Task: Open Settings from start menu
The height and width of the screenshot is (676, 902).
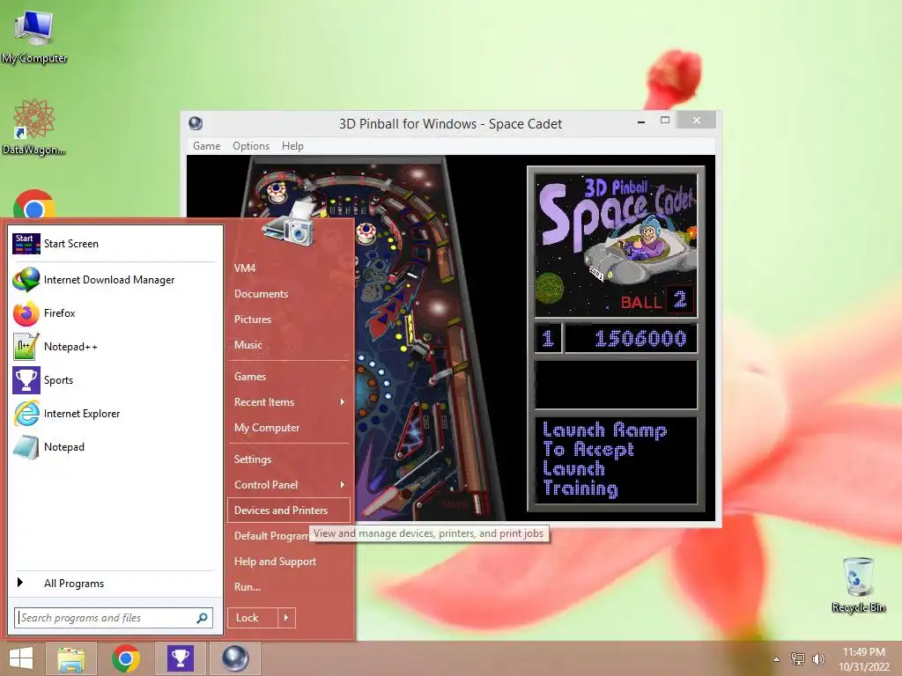Action: pos(253,459)
